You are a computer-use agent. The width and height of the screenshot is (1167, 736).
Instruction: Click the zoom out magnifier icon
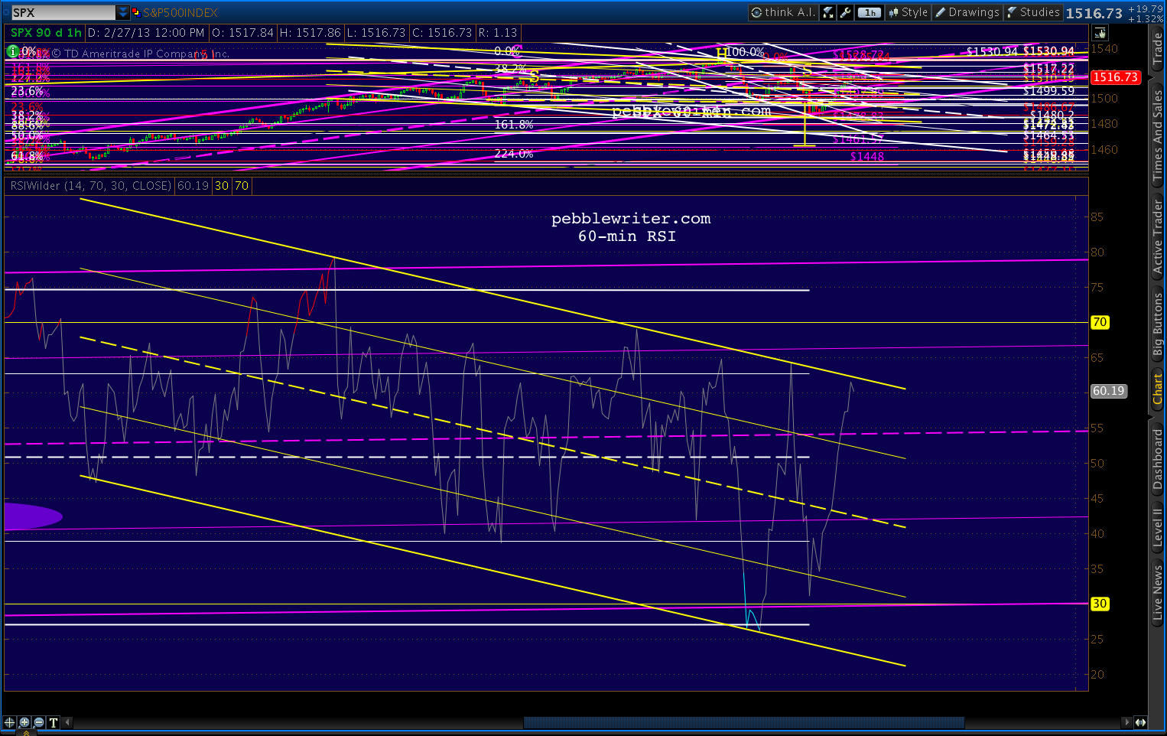39,722
